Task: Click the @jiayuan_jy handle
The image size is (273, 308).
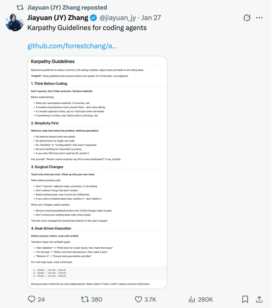Action: coord(118,18)
